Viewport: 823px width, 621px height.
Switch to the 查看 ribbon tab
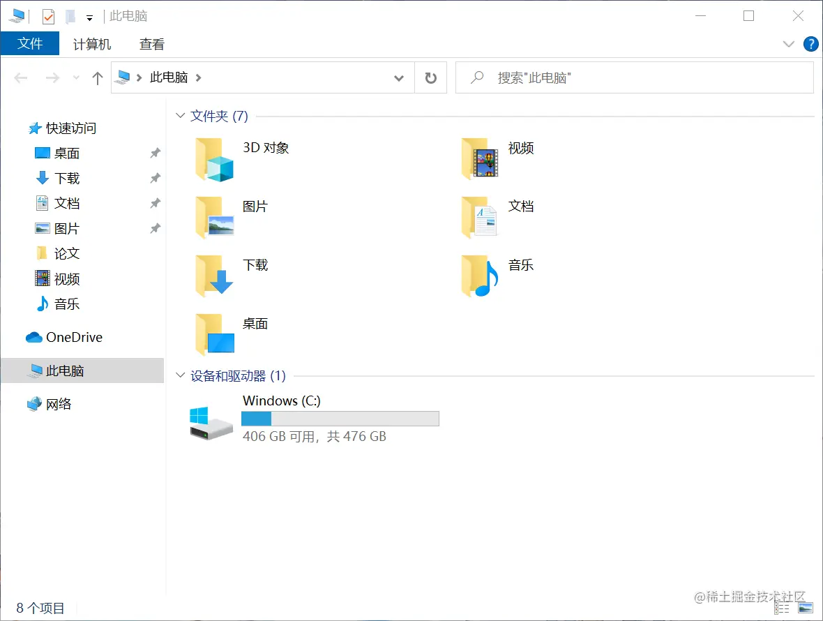(x=151, y=44)
